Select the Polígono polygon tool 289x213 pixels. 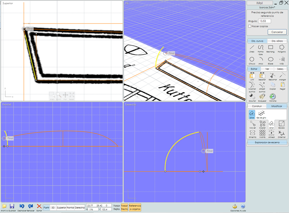[x=282, y=49]
